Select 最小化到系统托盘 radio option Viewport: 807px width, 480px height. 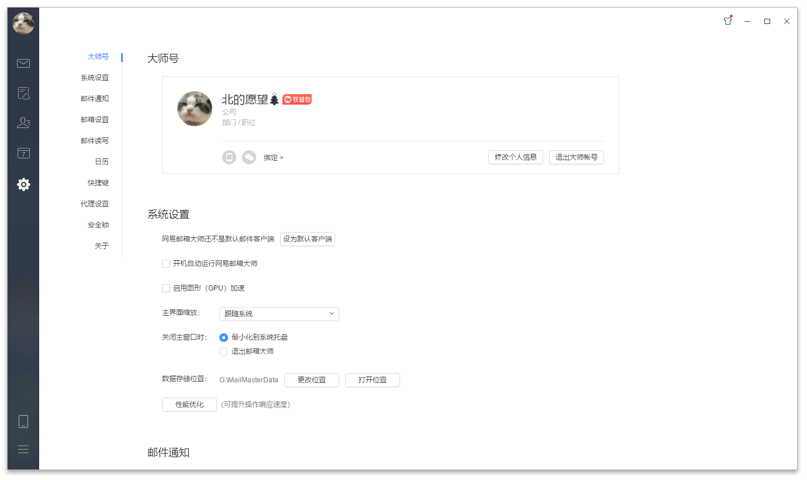pos(223,337)
